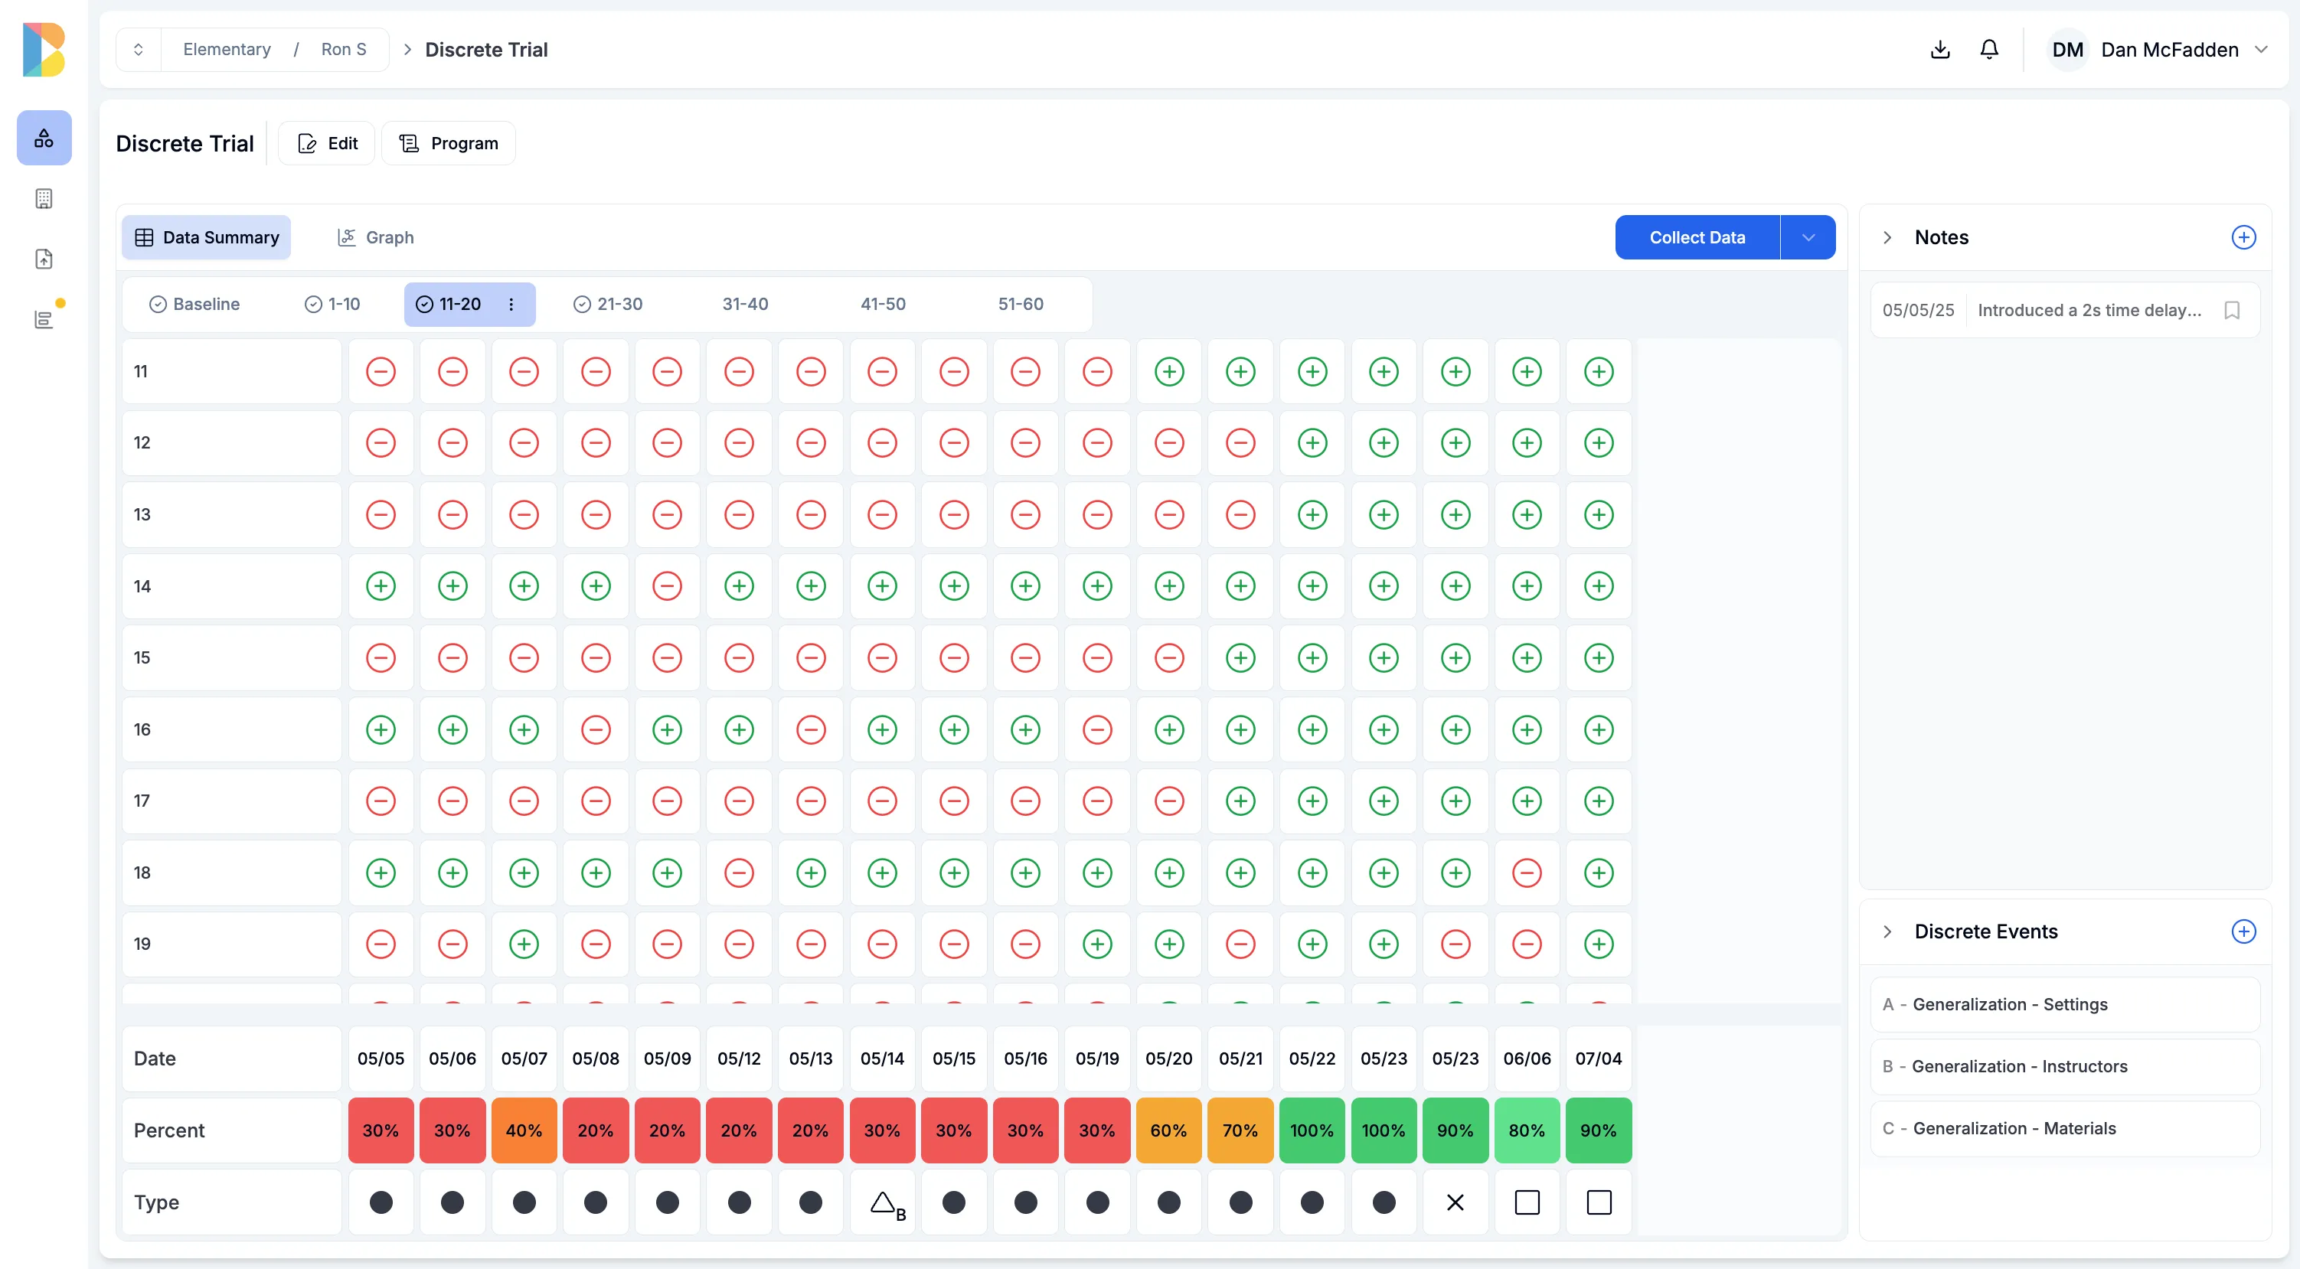Click the triangle B type marker for 05/14
2300x1269 pixels.
[x=887, y=1204]
